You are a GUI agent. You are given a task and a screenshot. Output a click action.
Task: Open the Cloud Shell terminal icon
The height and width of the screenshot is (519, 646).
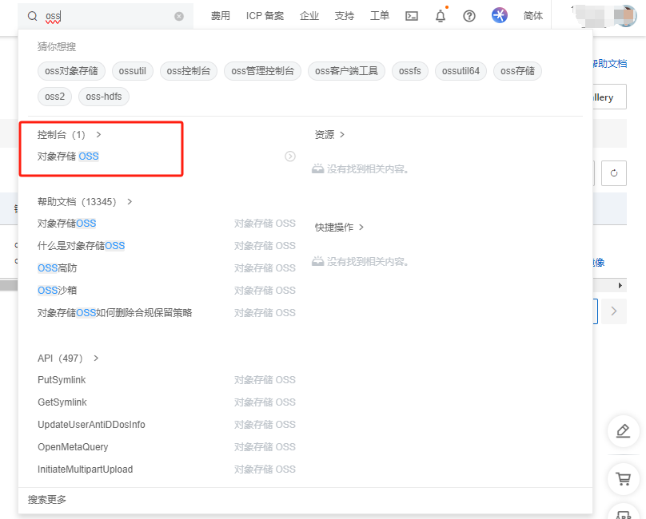(412, 16)
